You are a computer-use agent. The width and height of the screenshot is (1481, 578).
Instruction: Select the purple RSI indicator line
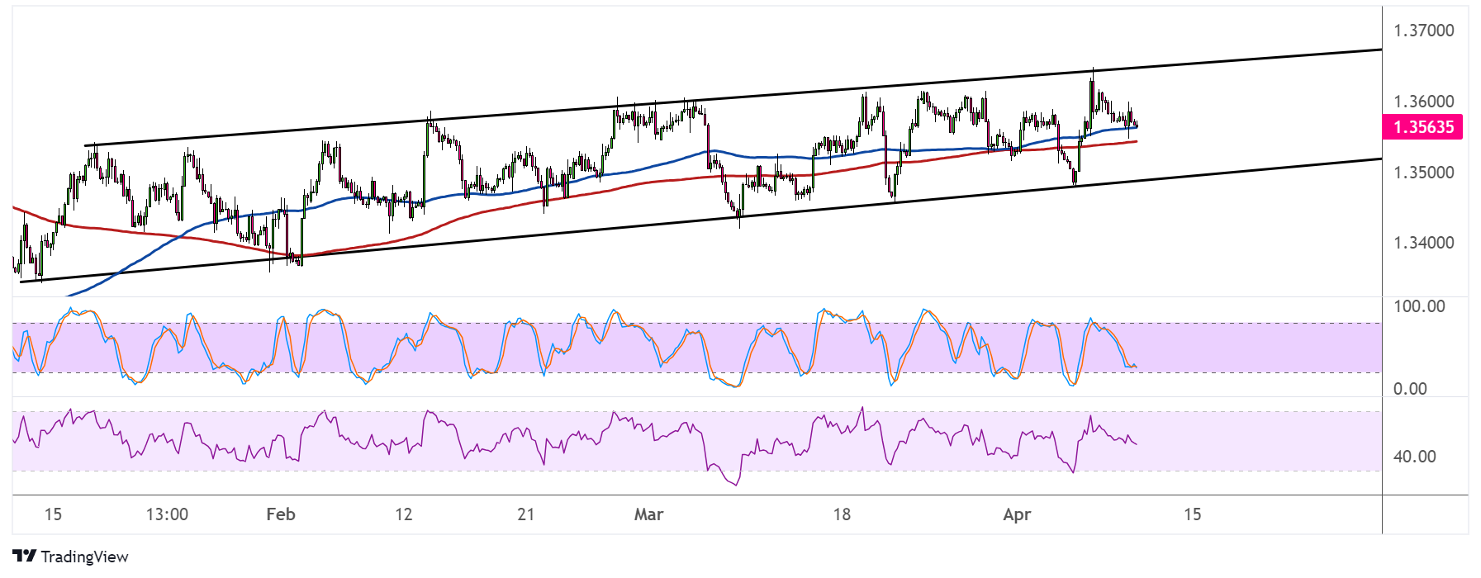coord(574,445)
